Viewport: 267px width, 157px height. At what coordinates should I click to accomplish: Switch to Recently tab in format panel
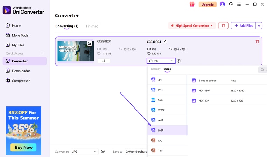(156, 69)
